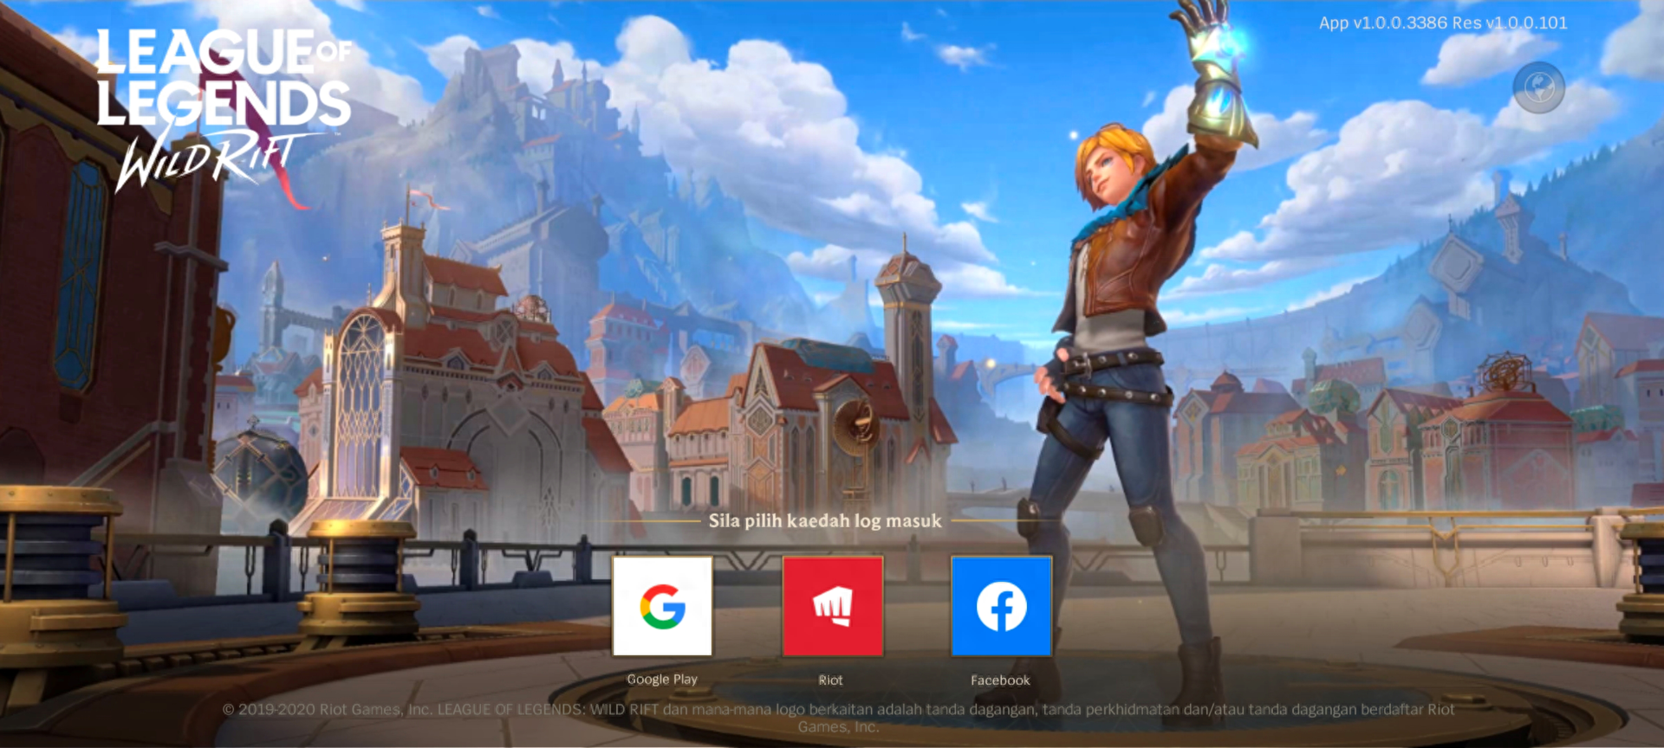Log in using the red Riot icon

point(832,606)
